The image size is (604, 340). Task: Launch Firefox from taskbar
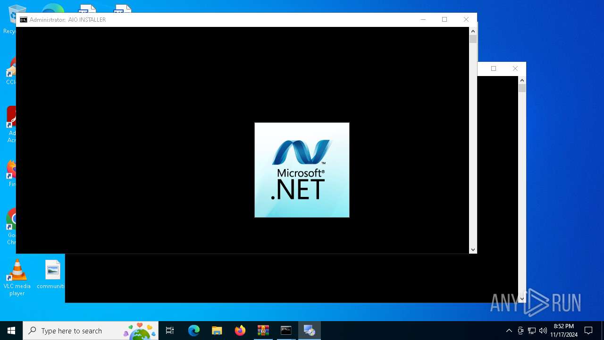click(240, 331)
